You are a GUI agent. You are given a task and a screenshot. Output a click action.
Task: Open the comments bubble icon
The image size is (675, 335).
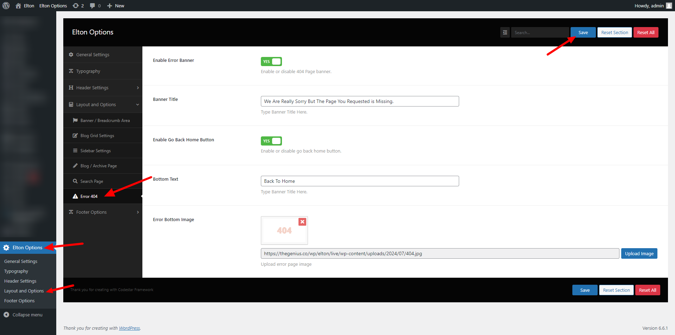click(92, 6)
